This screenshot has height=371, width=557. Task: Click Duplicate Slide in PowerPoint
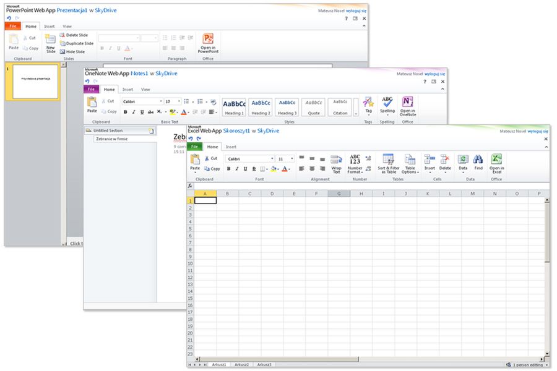coord(76,43)
